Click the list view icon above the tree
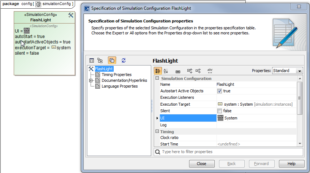 [x=92, y=60]
